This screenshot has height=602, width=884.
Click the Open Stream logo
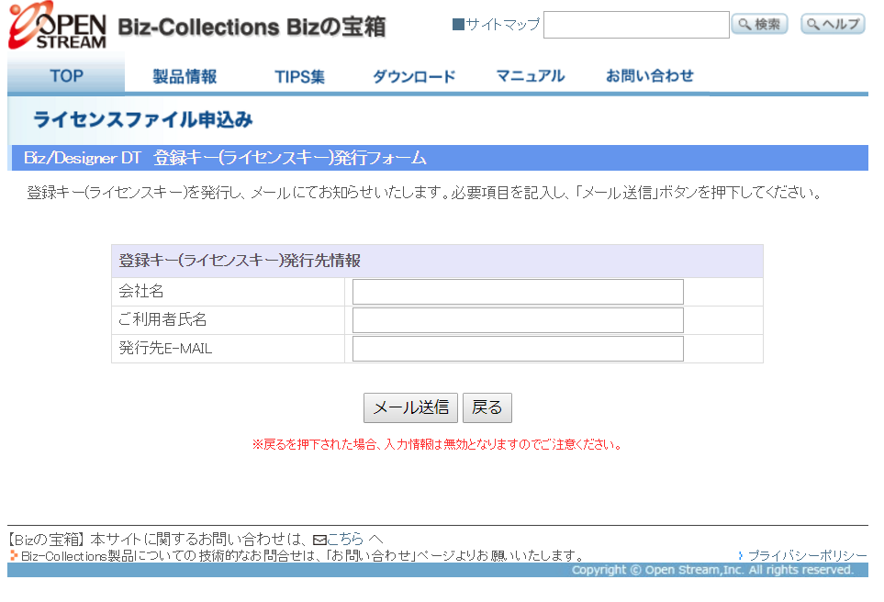pos(57,26)
